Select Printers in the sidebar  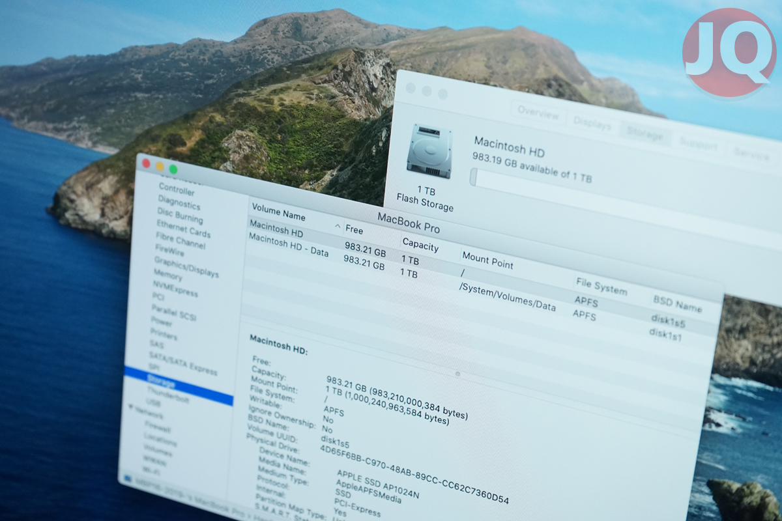[163, 335]
